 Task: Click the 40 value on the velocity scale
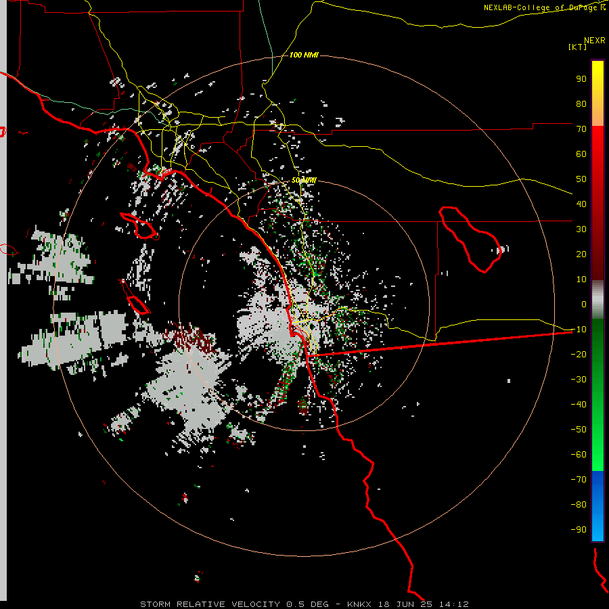pos(581,204)
